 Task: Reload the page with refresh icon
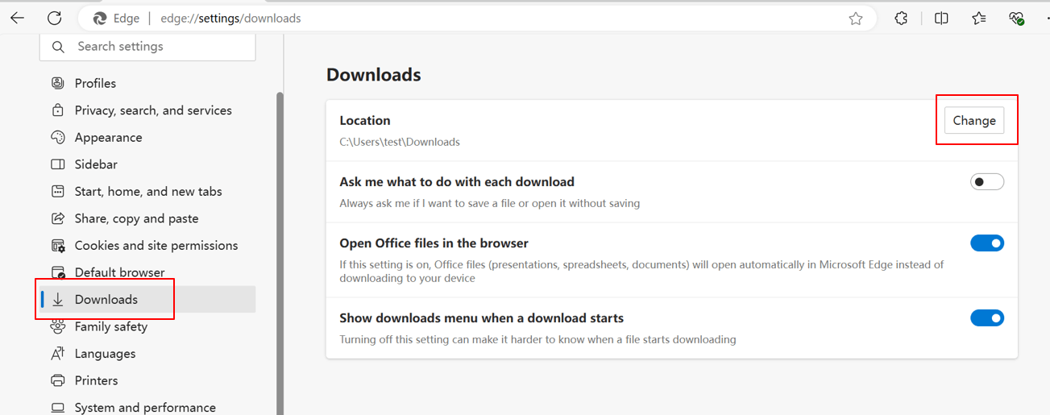pos(54,18)
